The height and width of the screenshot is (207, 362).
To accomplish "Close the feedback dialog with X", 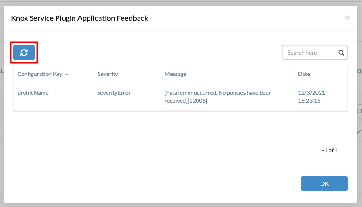I will (x=347, y=17).
